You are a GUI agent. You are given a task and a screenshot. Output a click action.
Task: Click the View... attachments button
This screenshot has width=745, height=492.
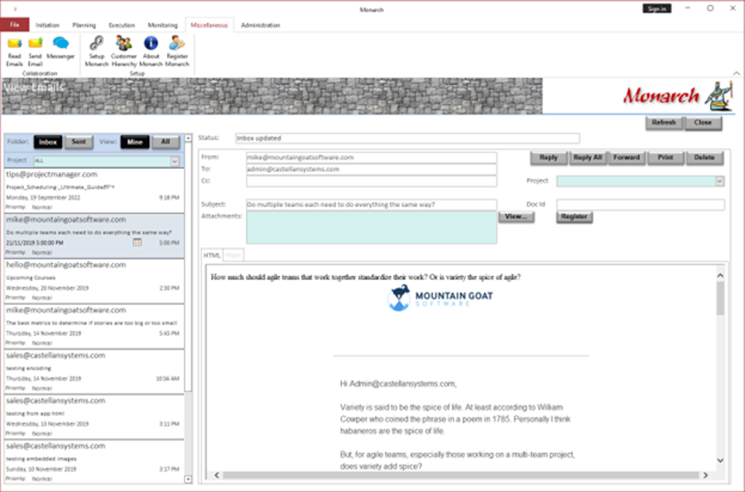coord(516,217)
